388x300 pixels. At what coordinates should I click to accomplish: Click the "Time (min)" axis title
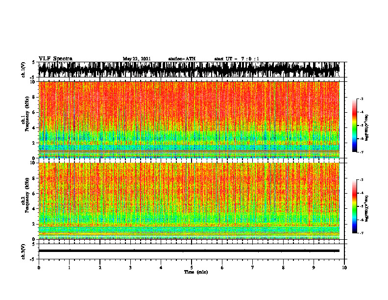[196, 272]
